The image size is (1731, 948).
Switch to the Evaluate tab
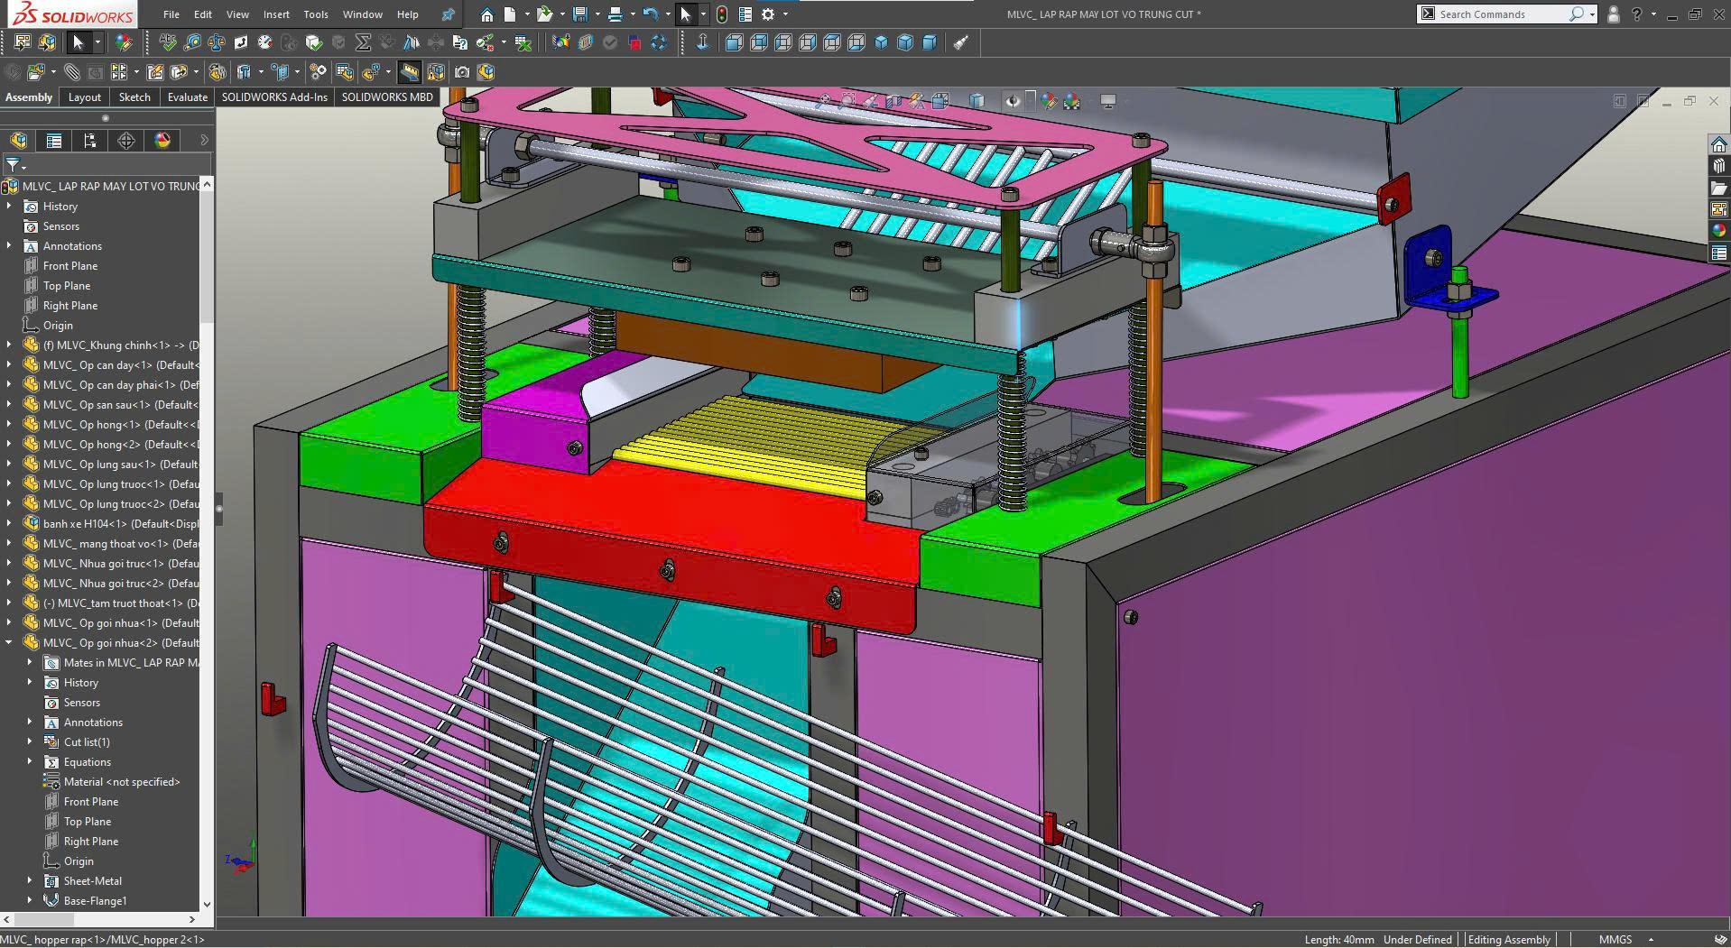click(x=187, y=97)
